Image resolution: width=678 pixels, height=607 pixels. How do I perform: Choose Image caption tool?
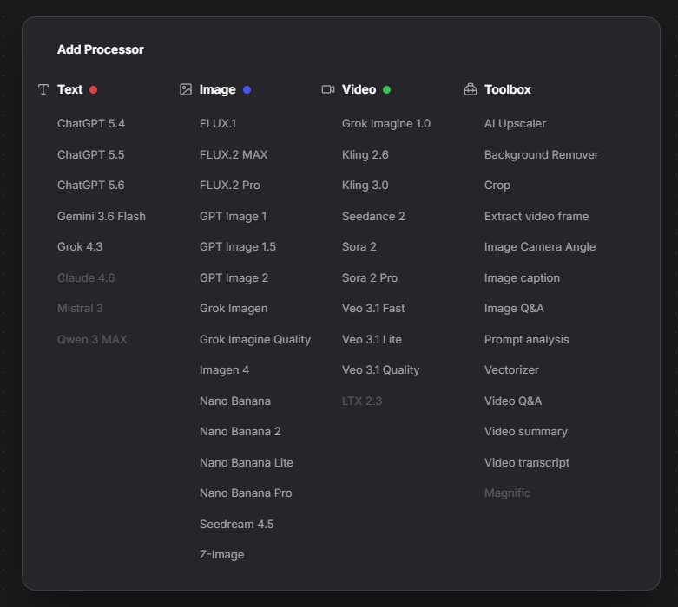pos(522,277)
